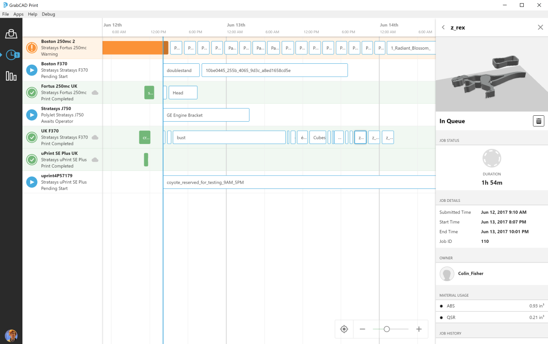This screenshot has height=344, width=548.
Task: Open the reports bar chart view
Action: tap(11, 76)
